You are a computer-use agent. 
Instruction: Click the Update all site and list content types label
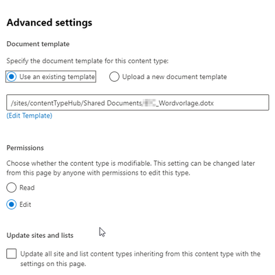(x=140, y=258)
